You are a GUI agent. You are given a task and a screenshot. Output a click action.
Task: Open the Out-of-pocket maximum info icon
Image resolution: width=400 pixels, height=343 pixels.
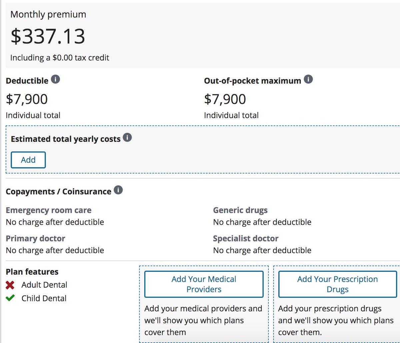(308, 80)
